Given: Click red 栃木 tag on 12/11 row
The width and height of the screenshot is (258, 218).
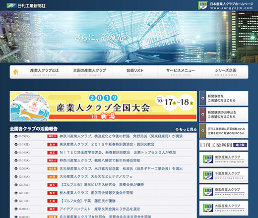Looking at the screenshot, I should (x=52, y=193).
